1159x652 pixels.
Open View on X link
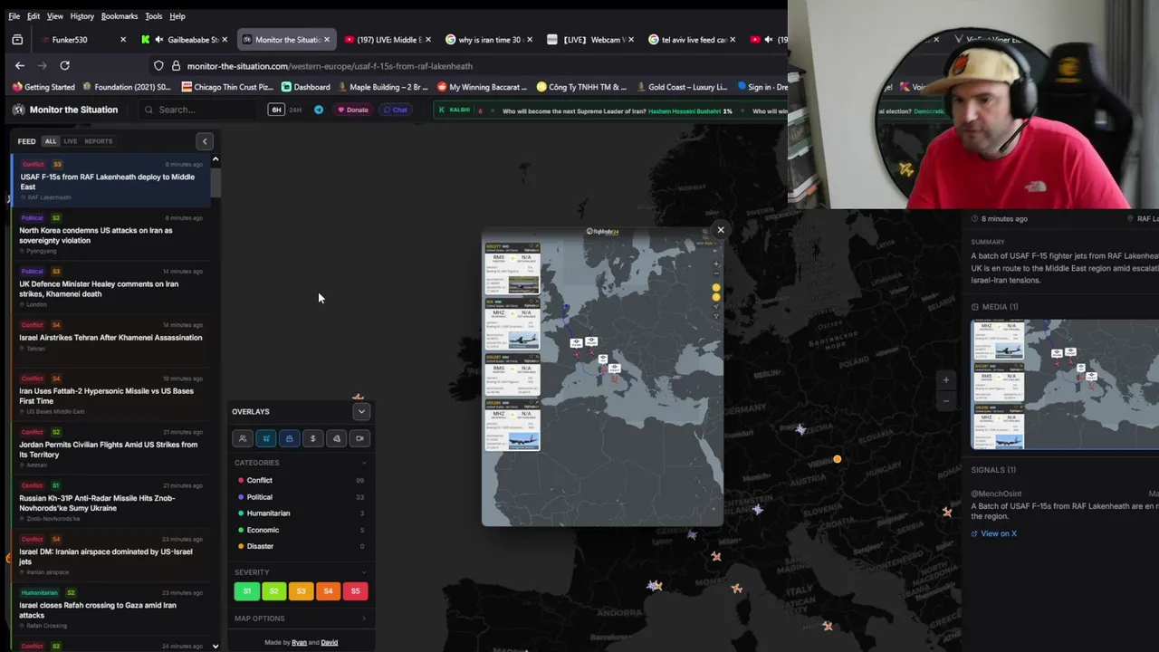coord(994,533)
